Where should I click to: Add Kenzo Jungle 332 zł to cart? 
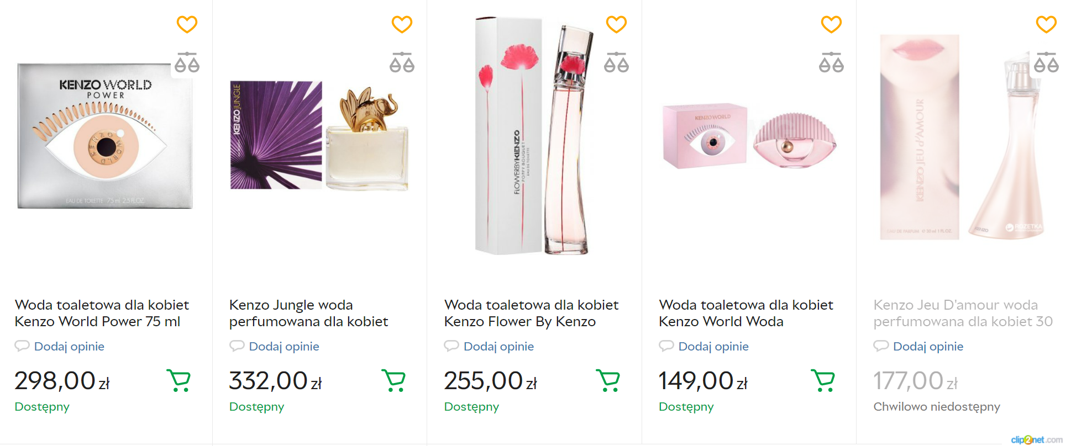(393, 380)
